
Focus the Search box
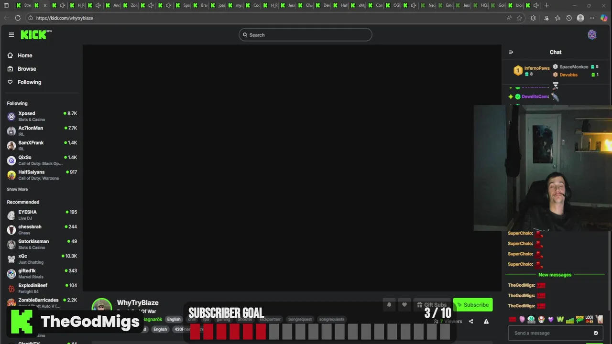click(x=306, y=35)
